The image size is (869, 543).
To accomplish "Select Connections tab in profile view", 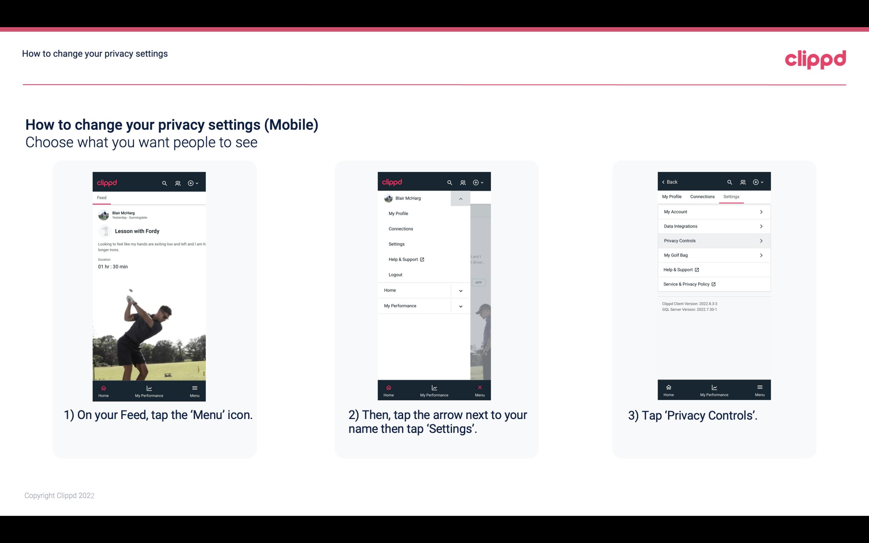I will [x=701, y=196].
